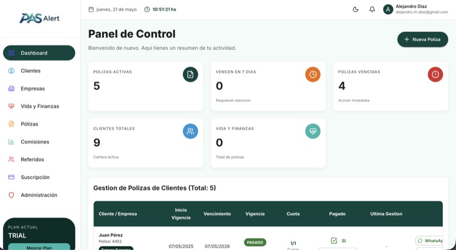Click the cuota value 1/1
The height and width of the screenshot is (250, 456).
click(293, 243)
